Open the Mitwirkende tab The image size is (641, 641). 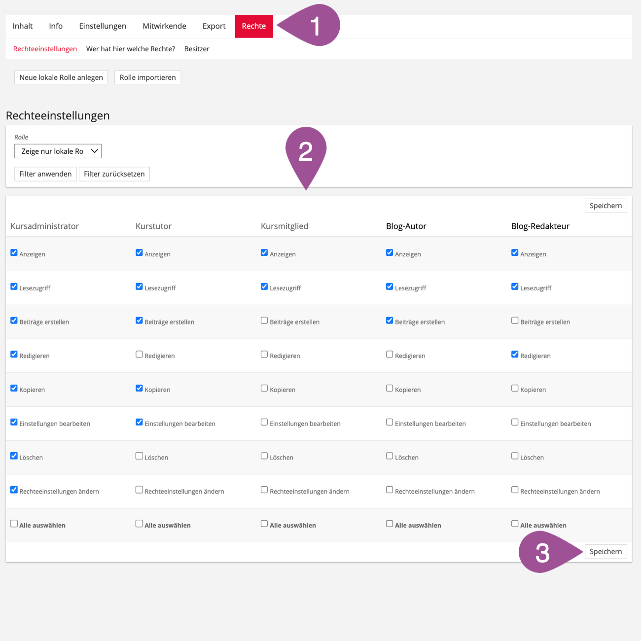pos(164,26)
